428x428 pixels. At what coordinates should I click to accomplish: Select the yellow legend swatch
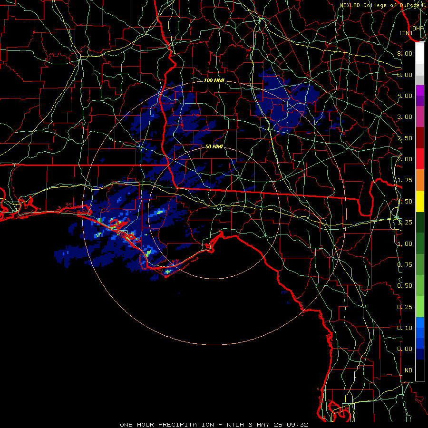tap(420, 201)
